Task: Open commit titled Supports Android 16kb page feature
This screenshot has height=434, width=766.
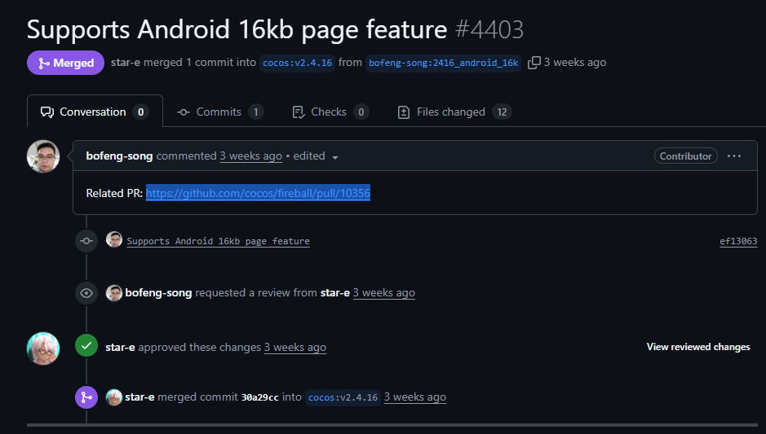Action: [218, 241]
